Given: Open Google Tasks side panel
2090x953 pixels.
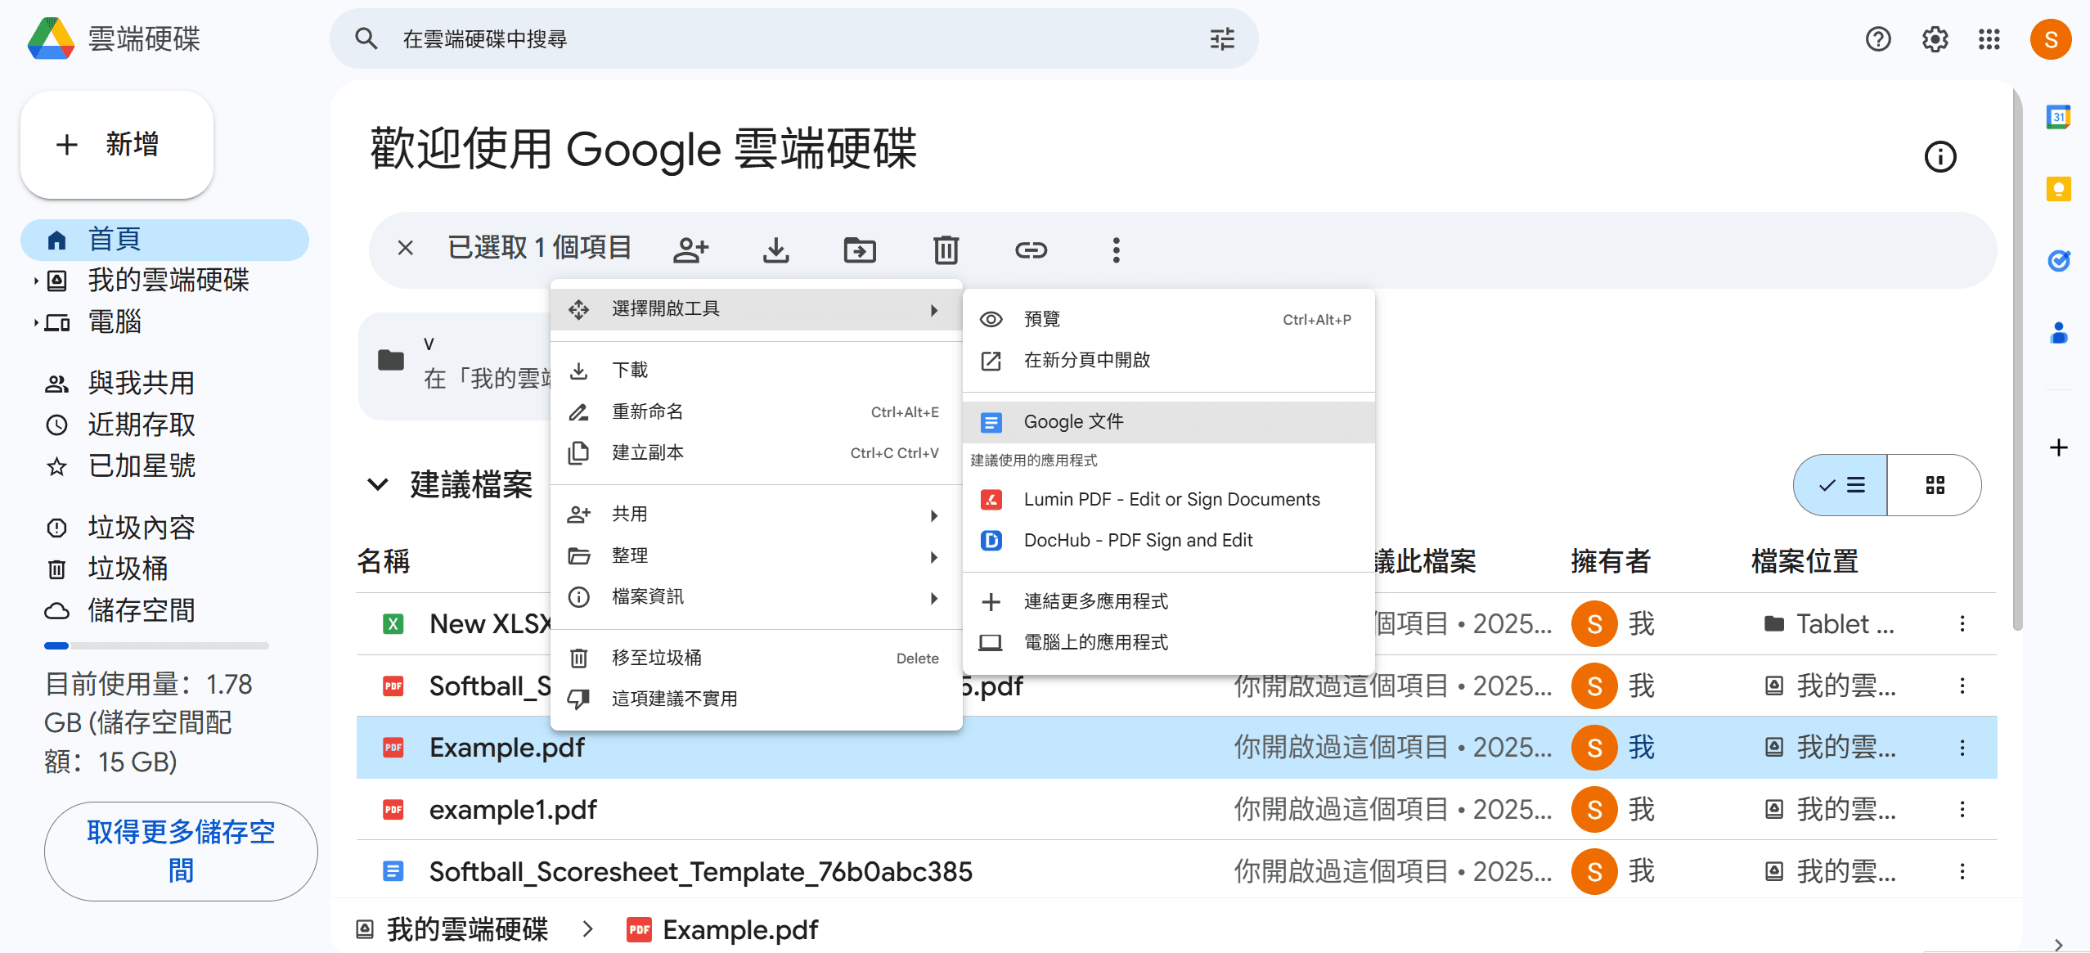Looking at the screenshot, I should [x=2059, y=261].
